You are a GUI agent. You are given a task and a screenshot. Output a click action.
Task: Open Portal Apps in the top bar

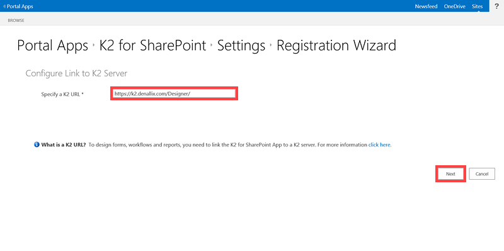point(20,6)
